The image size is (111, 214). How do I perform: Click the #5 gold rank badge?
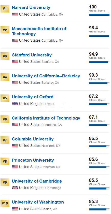click(5, 98)
